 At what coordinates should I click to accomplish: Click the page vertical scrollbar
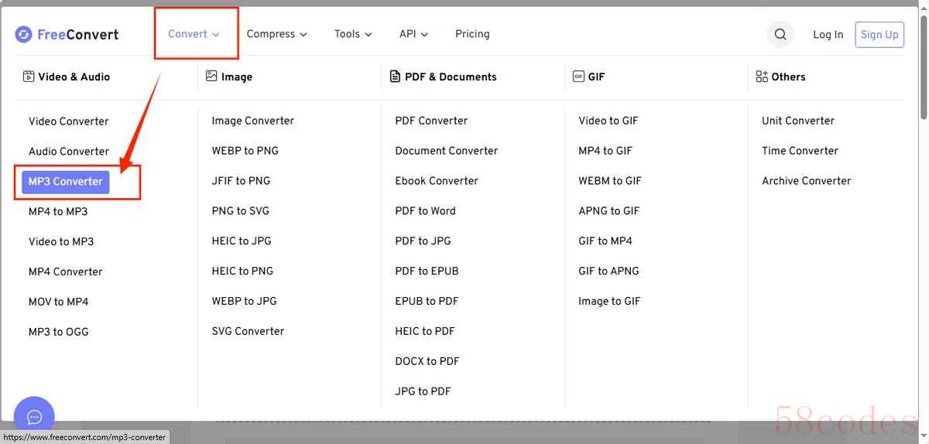click(x=923, y=70)
